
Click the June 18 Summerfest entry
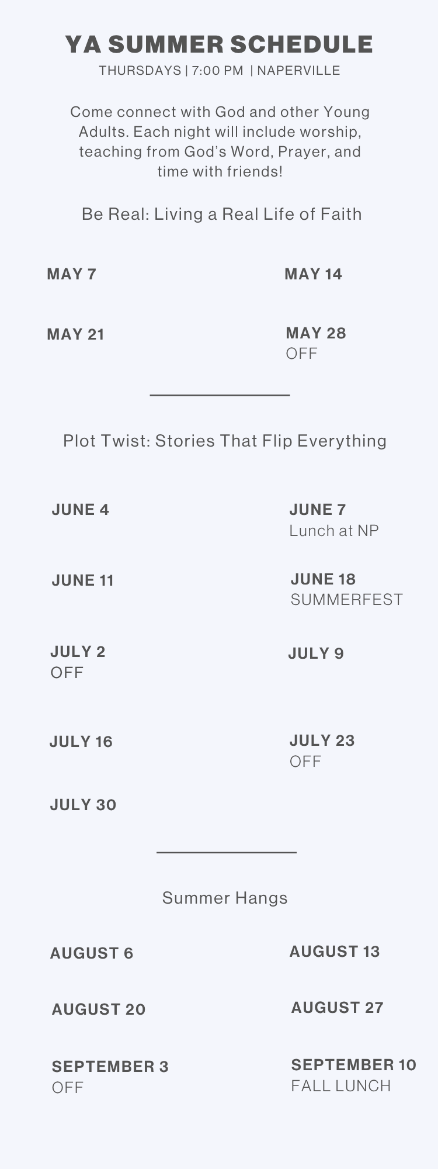click(x=347, y=589)
